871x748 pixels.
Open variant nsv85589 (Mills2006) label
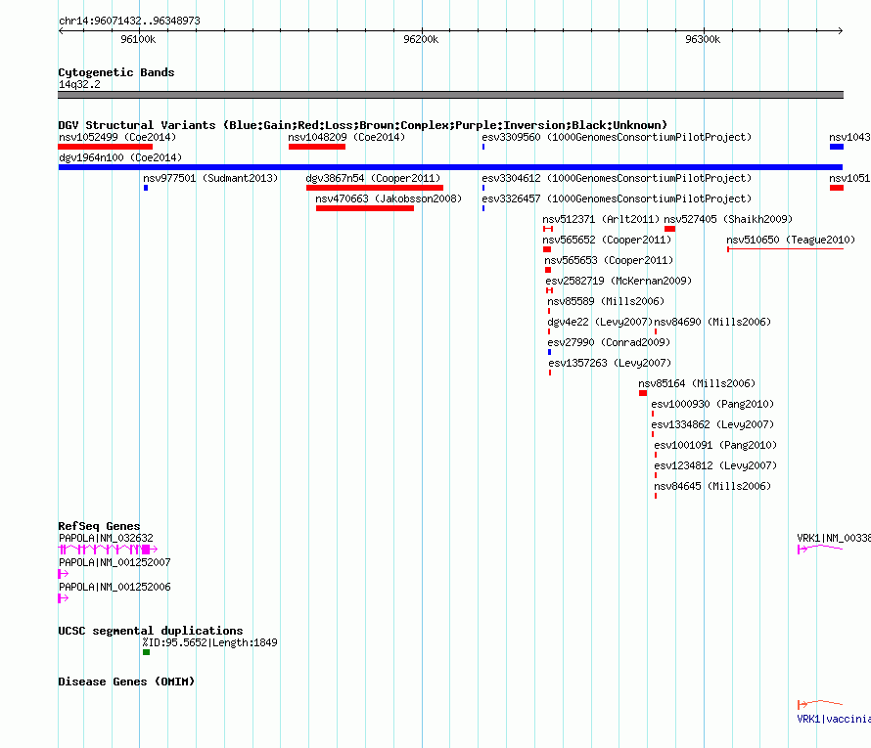click(606, 301)
